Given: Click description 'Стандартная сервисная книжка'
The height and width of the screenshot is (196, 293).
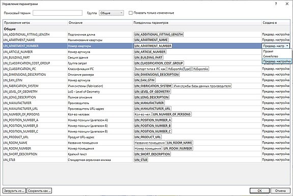Looking at the screenshot, I should [89, 160].
